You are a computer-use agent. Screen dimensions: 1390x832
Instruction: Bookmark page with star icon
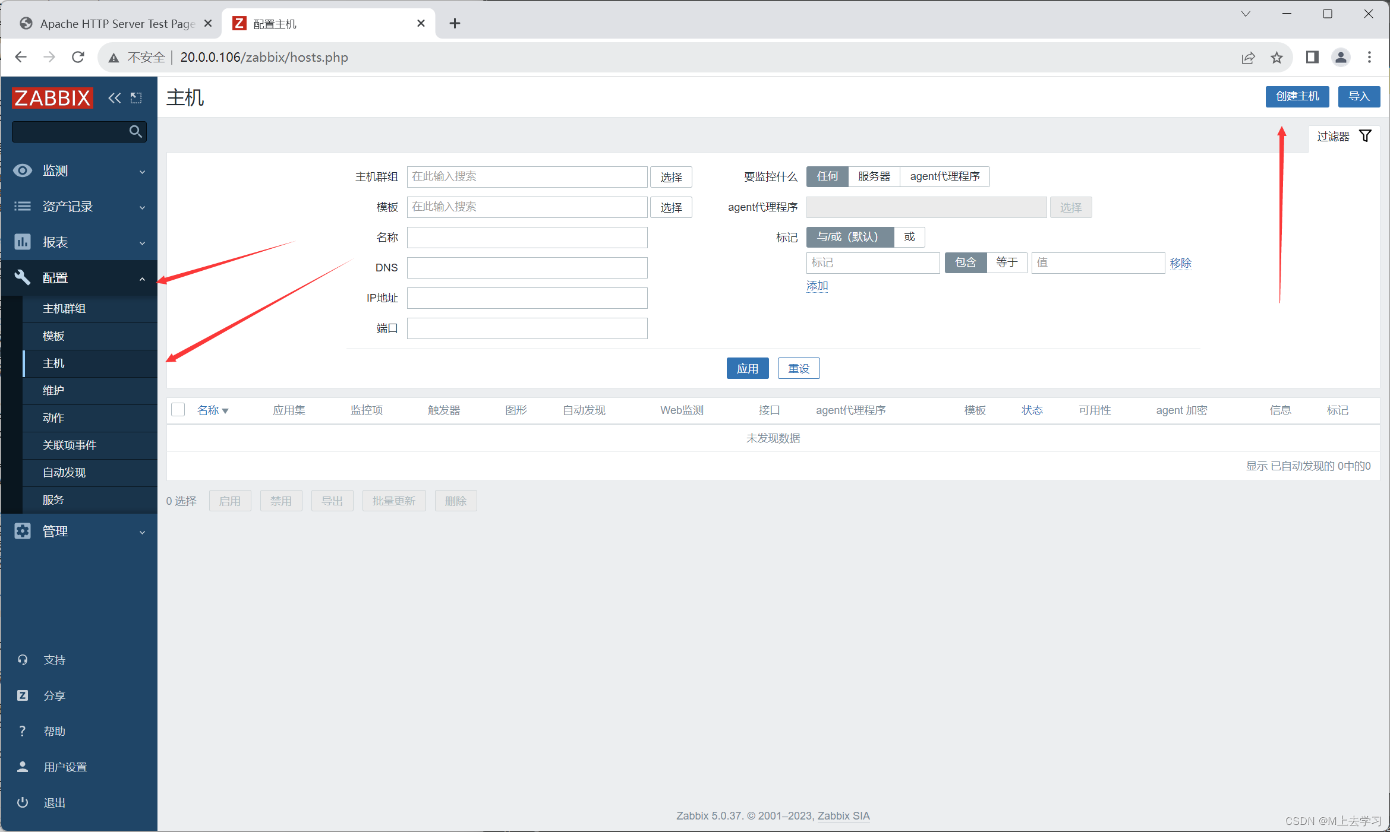pyautogui.click(x=1276, y=58)
